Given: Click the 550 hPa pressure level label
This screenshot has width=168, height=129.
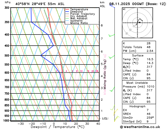Looking at the screenshot, I should [7, 64].
